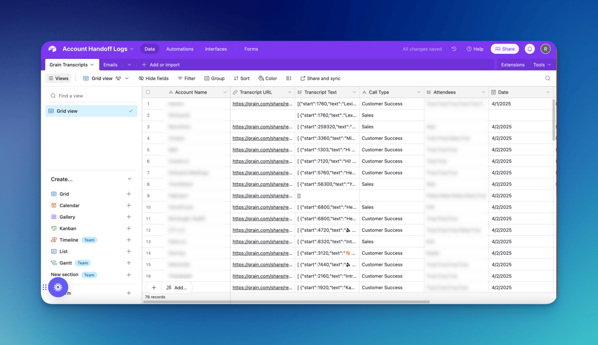Open Grain Transcripts table tab dropdown
Screen dimensions: 598x345
click(x=92, y=65)
